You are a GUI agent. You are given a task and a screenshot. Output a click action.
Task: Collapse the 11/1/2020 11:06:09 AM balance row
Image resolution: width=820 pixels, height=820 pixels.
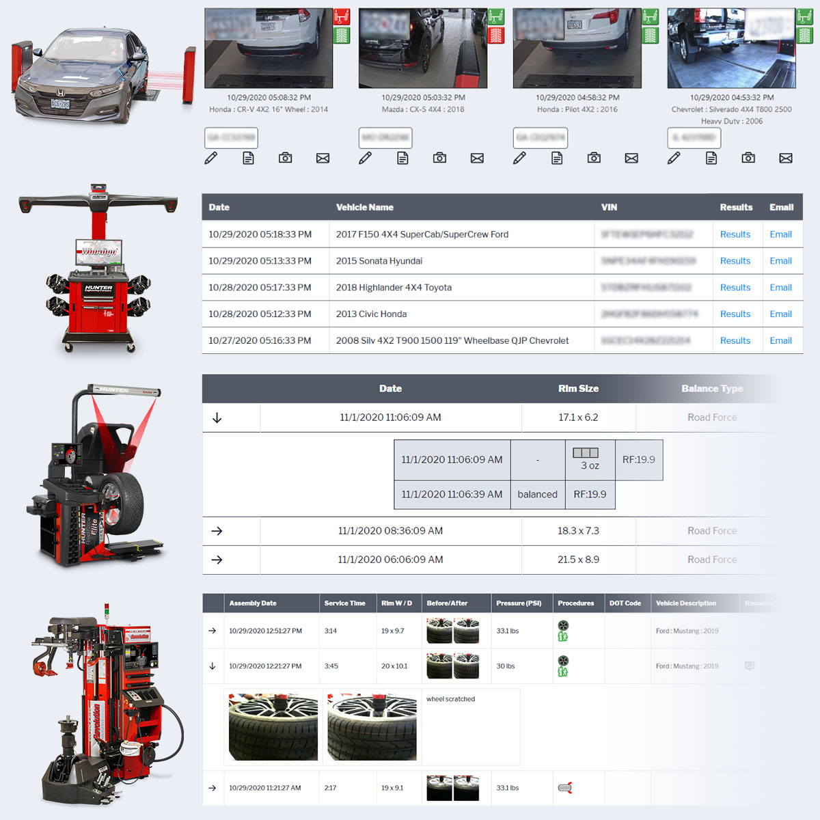217,418
